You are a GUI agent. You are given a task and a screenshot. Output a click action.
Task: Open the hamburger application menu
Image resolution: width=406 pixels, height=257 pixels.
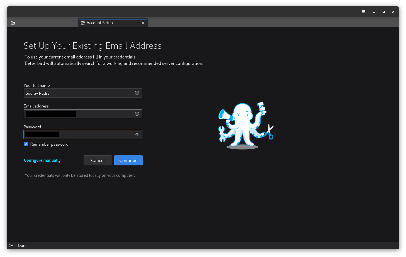(364, 12)
